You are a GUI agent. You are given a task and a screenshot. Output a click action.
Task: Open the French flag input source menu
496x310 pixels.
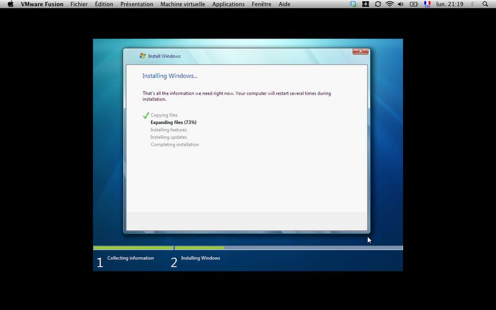tap(427, 4)
